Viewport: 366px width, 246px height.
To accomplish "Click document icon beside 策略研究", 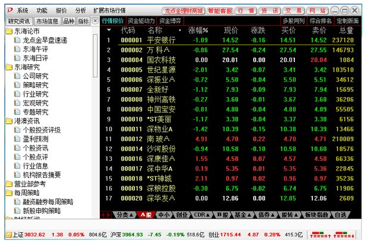I will point(17,85).
